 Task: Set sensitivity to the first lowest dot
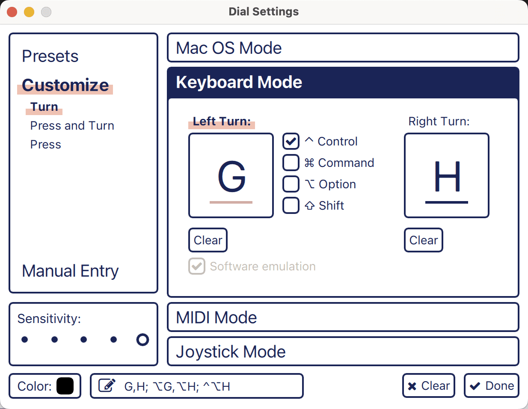[24, 340]
